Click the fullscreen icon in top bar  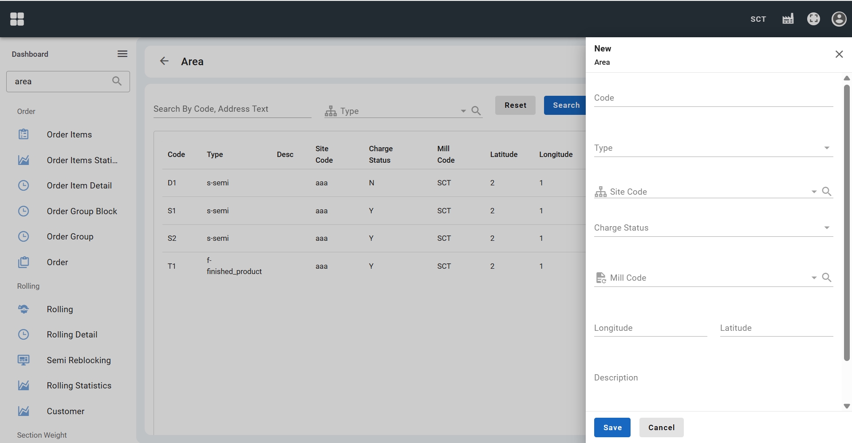pos(813,19)
